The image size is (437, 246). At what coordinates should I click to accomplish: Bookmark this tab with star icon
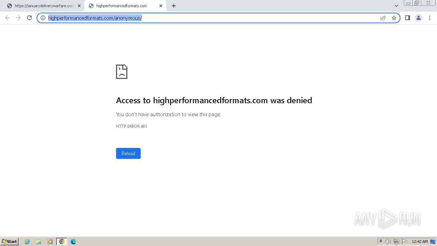394,18
